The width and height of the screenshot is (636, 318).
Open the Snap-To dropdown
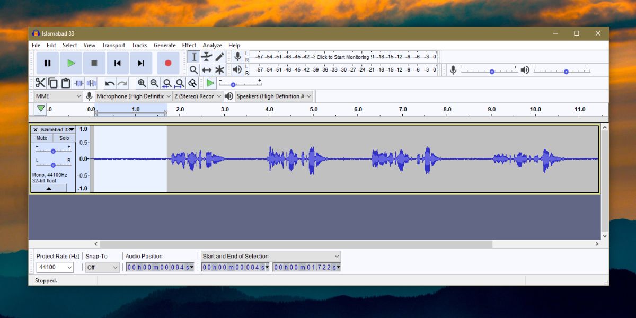point(102,267)
